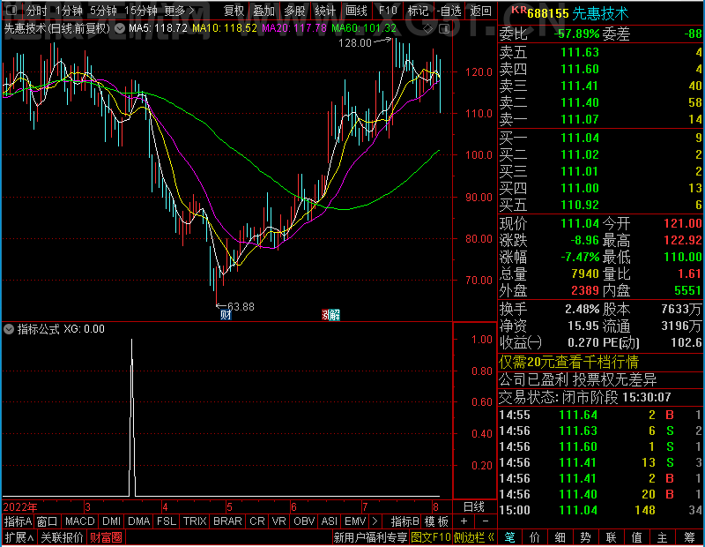Screen dimensions: 705x547
Task: Click the 日线 period label
Action: pyautogui.click(x=474, y=506)
